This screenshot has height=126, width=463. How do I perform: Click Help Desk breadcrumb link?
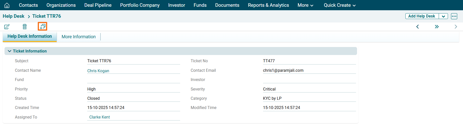[14, 16]
